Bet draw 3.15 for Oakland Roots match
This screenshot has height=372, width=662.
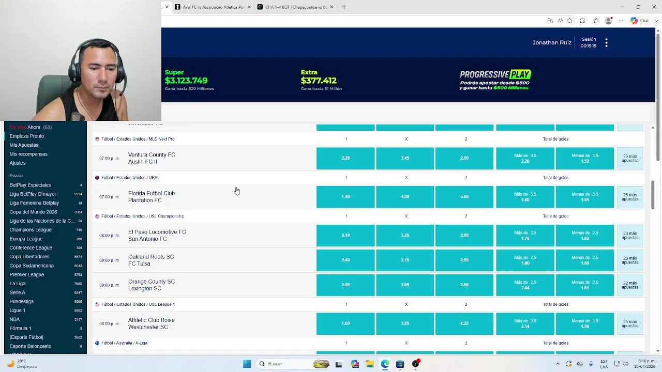pos(405,260)
